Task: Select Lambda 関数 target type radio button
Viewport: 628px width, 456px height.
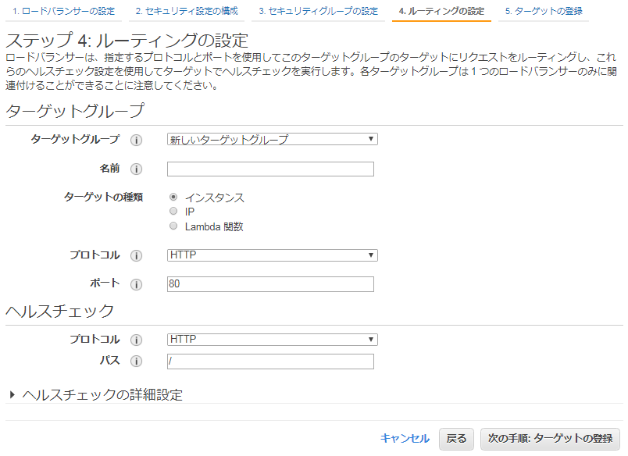Action: coord(173,226)
